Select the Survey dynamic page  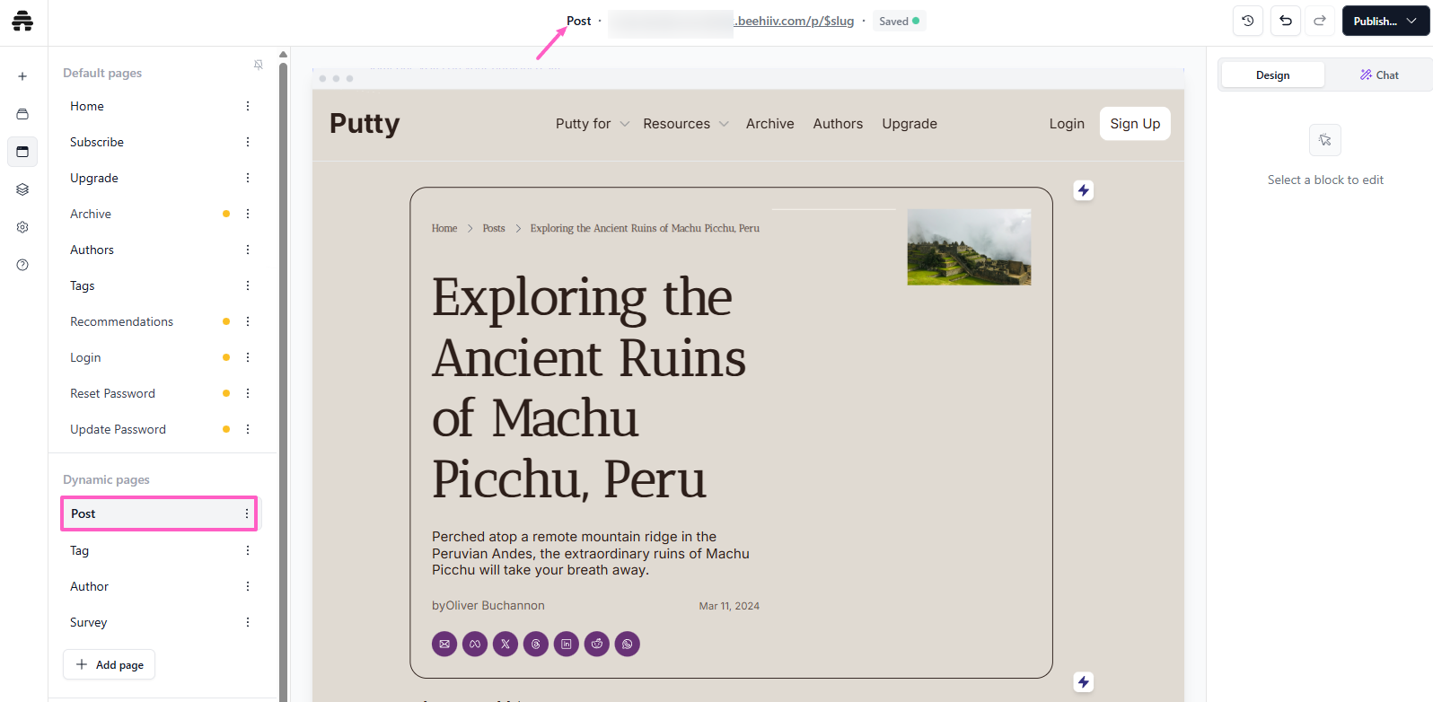(89, 622)
